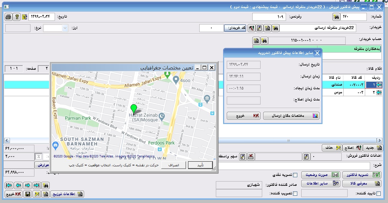Enable the تایید کننده checkbox
Image resolution: width=388 pixels, height=203 pixels.
pos(378,193)
